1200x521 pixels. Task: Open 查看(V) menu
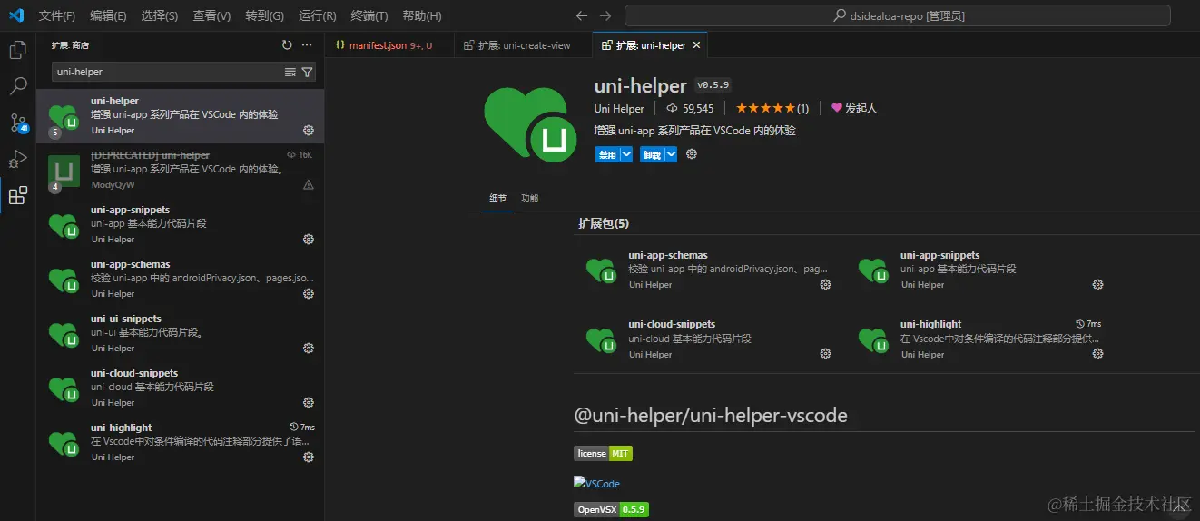[x=211, y=16]
